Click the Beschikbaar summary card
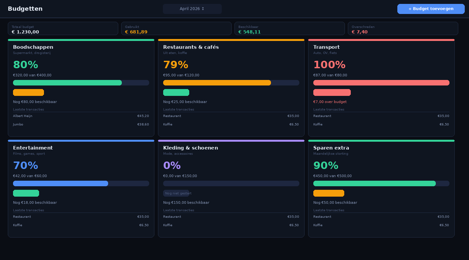Screen dimensions: 469x260 290,29
